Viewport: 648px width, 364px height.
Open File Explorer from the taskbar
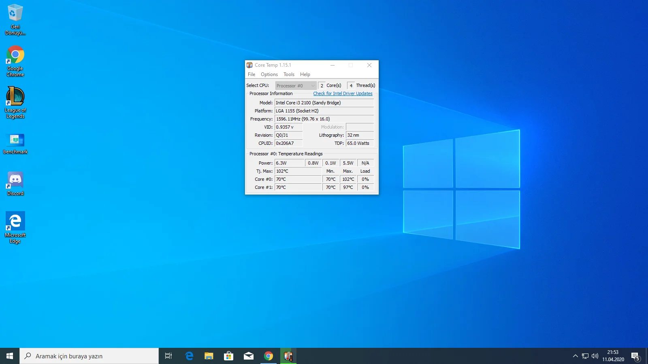coord(209,356)
